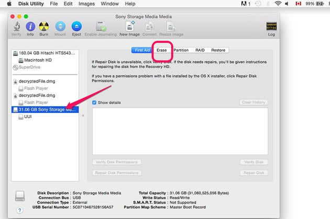This screenshot has width=330, height=219.
Task: Open the File menu in menu bar
Action: click(x=53, y=4)
